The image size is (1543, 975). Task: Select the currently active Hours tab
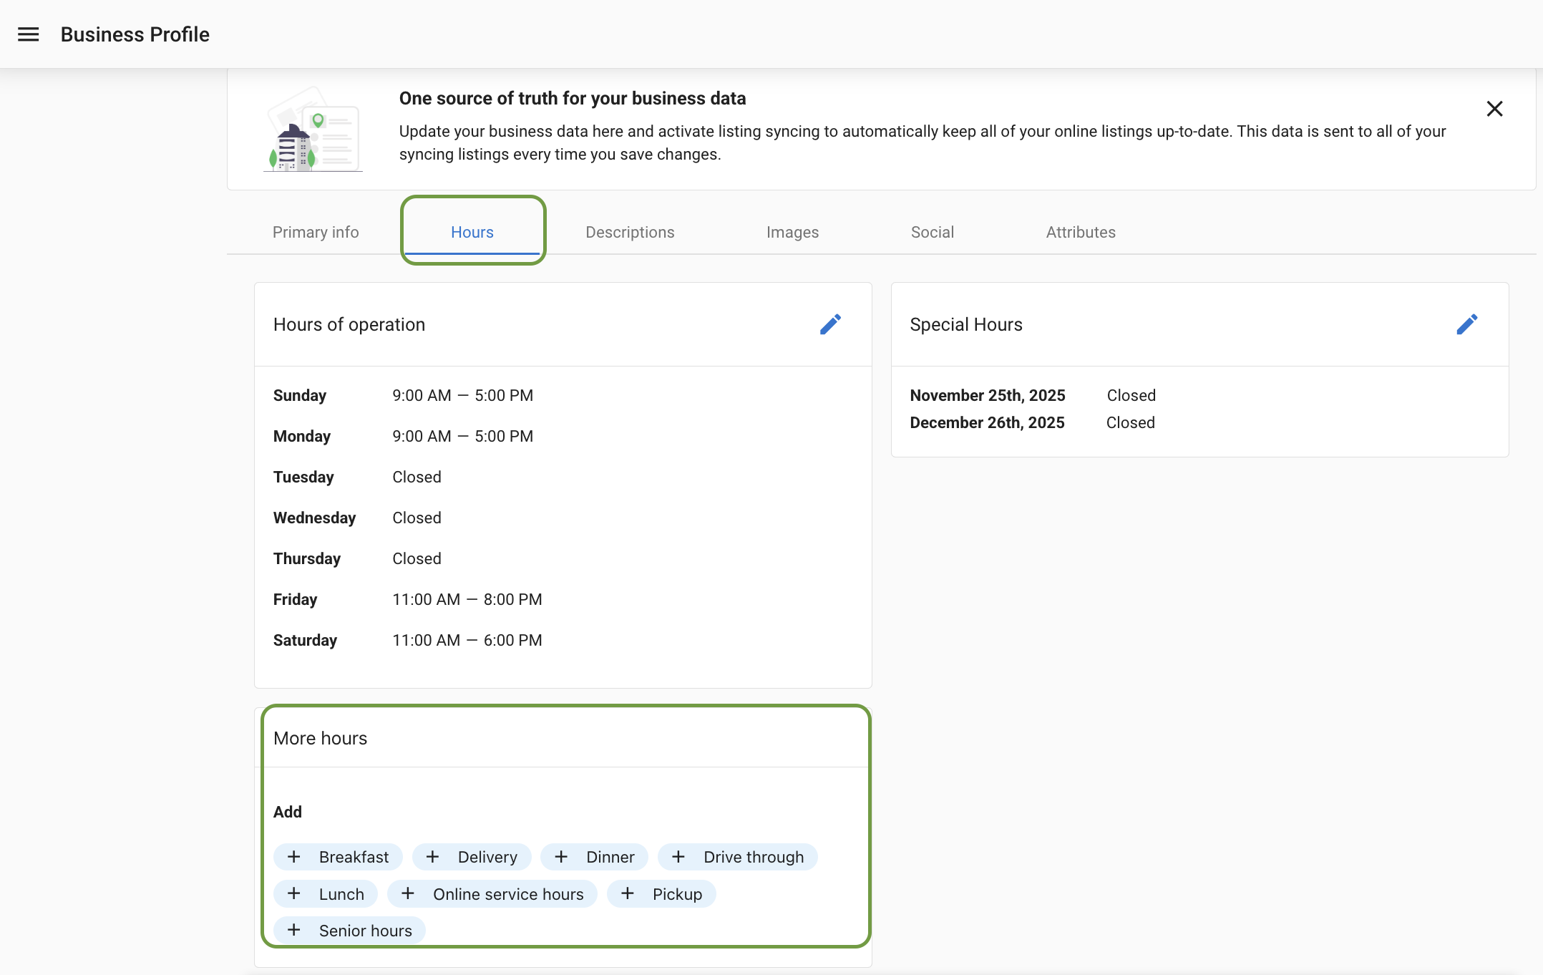coord(472,232)
